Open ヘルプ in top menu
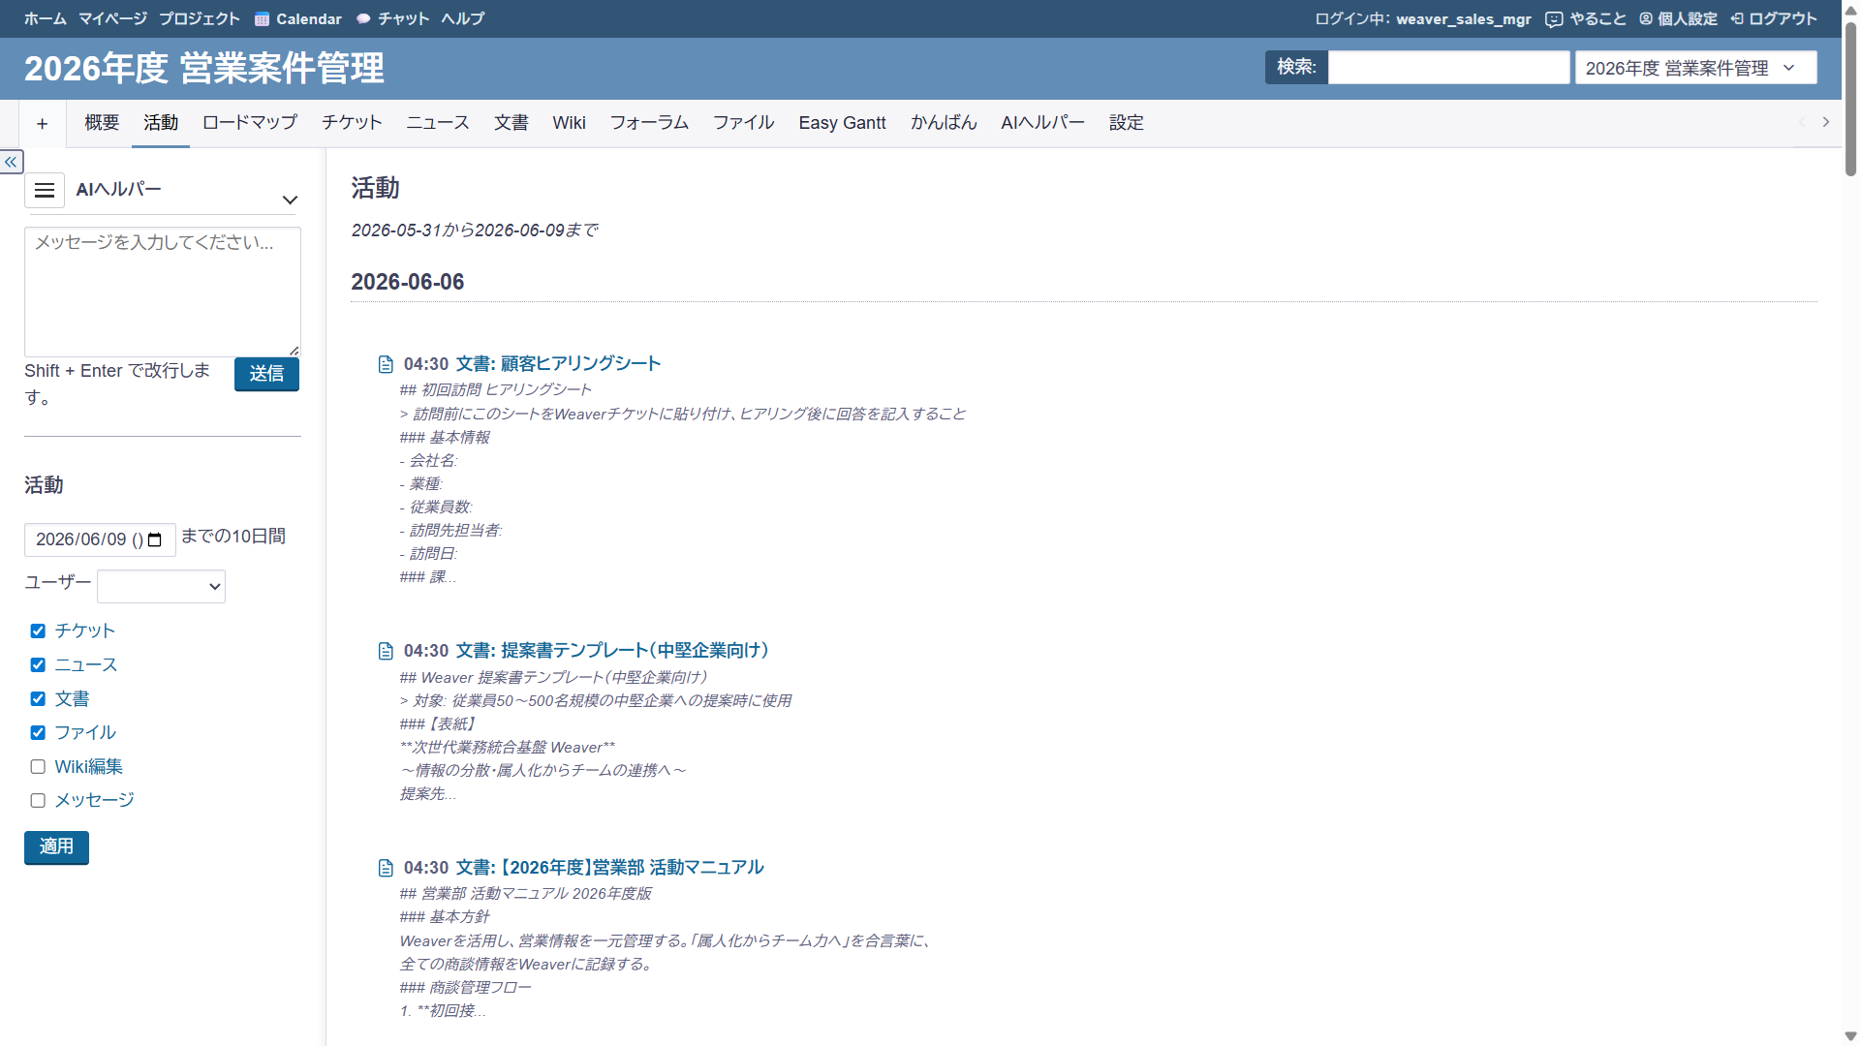This screenshot has width=1860, height=1046. 463,19
